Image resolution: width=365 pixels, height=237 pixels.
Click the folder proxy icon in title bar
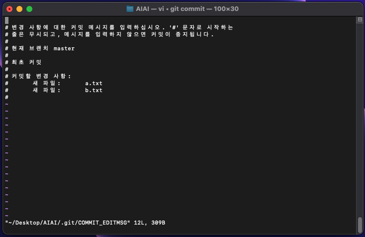[x=130, y=9]
